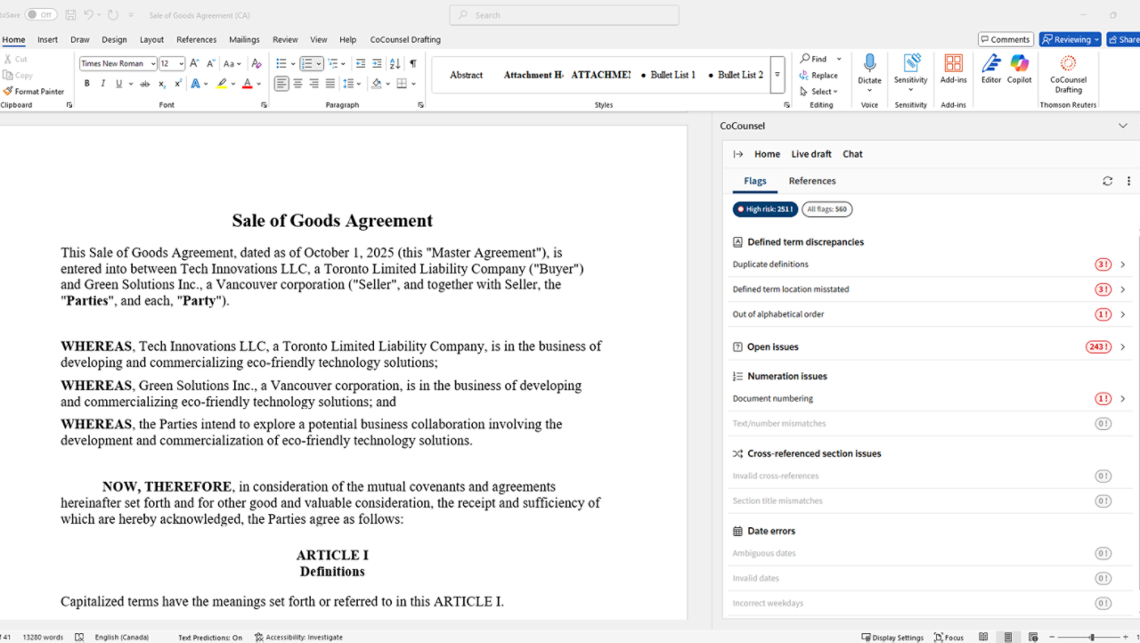
Task: Toggle the AutoSave switch
Action: click(40, 15)
